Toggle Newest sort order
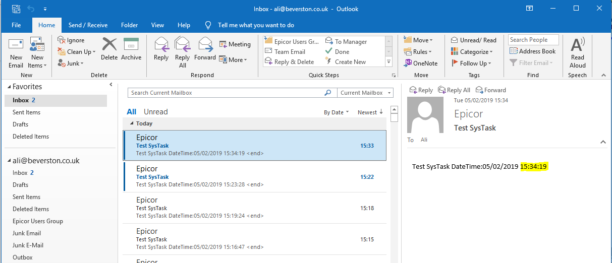Viewport: 612px width, 263px height. pyautogui.click(x=370, y=112)
